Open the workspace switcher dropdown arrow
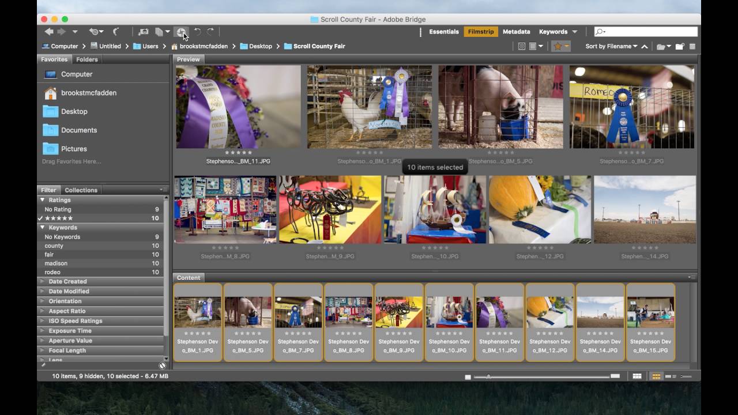The height and width of the screenshot is (415, 738). (x=574, y=32)
